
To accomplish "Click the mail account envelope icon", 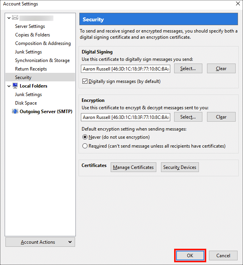I will click(x=15, y=18).
